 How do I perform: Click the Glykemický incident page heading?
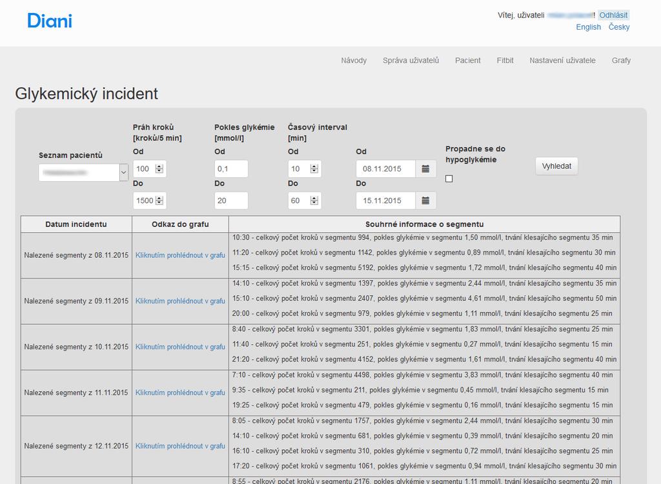86,94
